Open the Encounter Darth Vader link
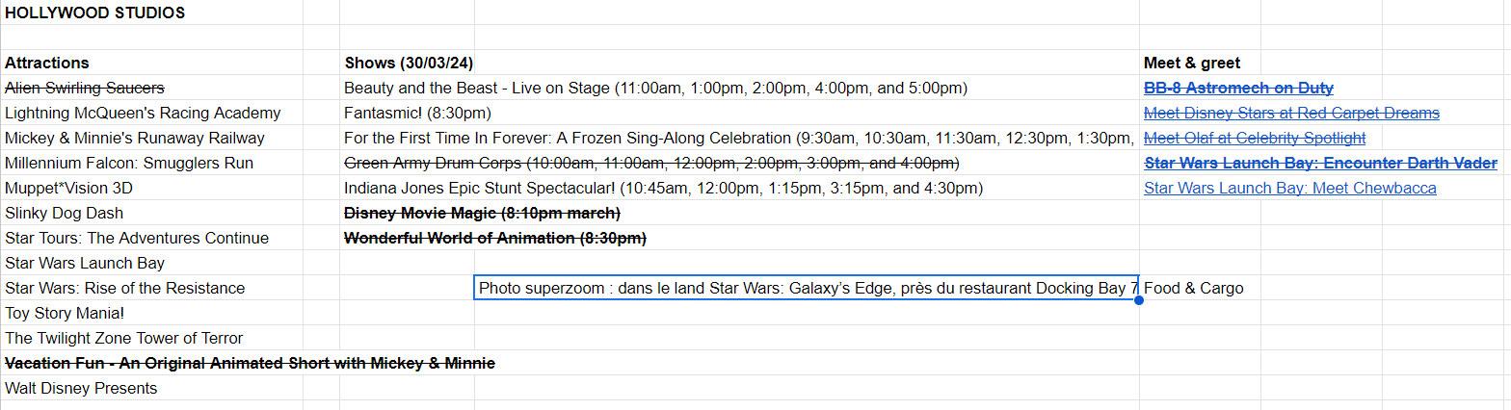This screenshot has width=1511, height=410. coord(1320,164)
